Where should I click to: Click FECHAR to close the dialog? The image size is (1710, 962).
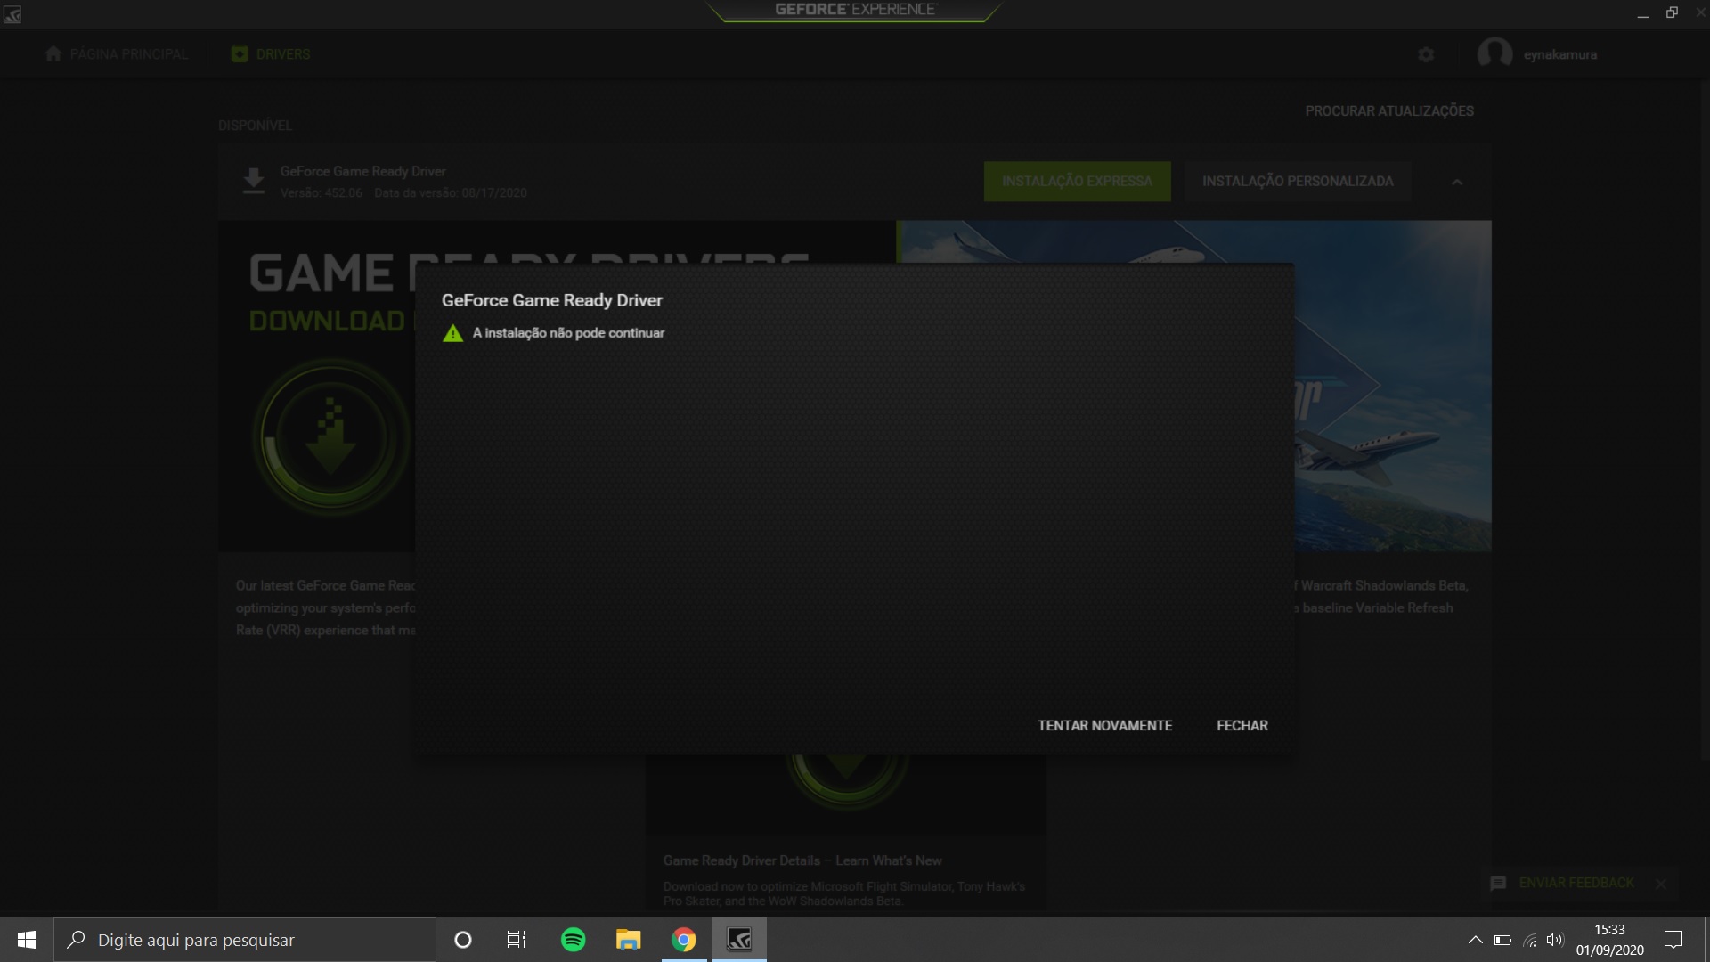[x=1242, y=725]
